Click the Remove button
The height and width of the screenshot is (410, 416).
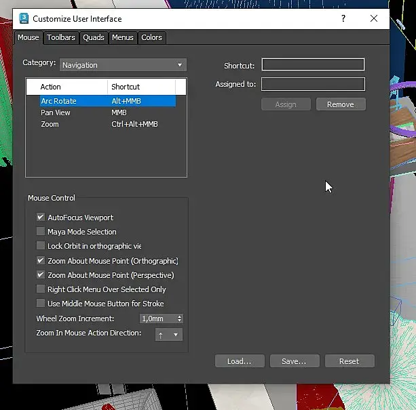pos(341,104)
